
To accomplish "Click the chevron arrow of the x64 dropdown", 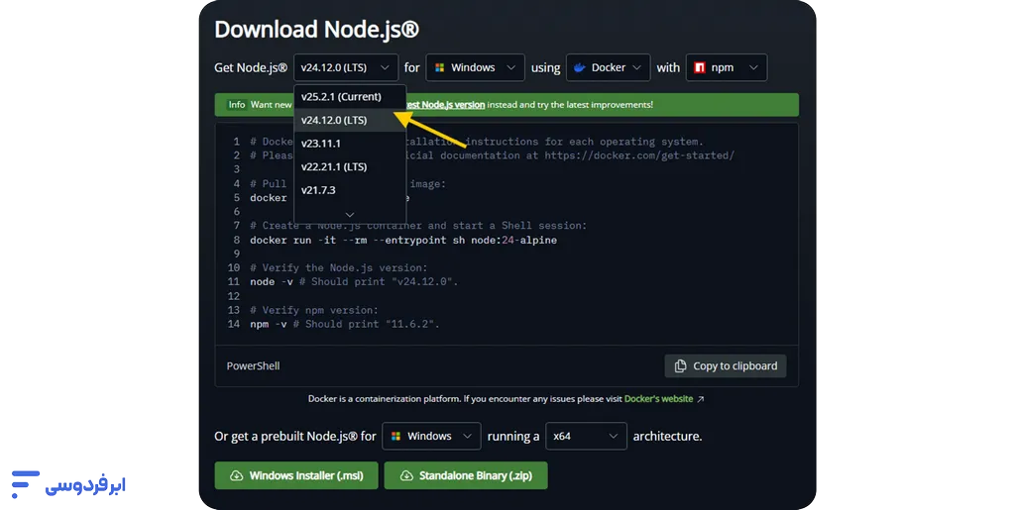I will (613, 437).
